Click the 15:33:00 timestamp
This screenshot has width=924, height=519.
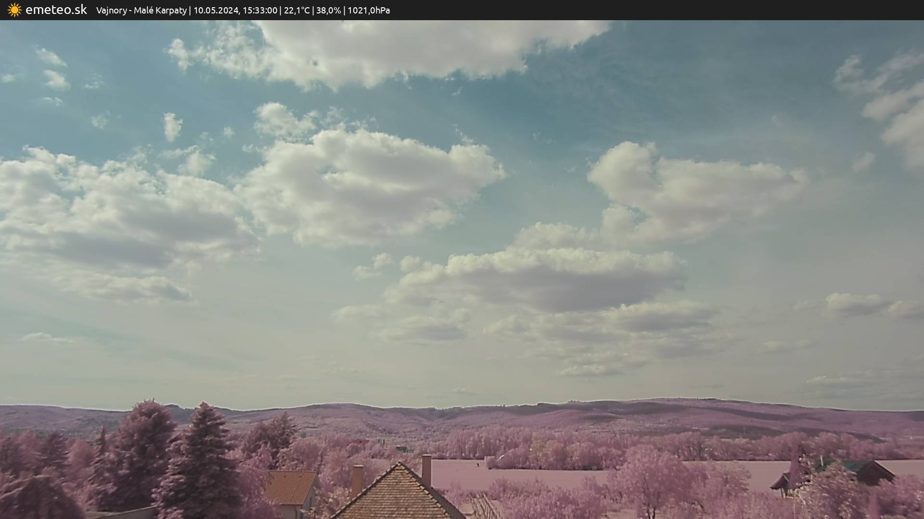point(260,11)
